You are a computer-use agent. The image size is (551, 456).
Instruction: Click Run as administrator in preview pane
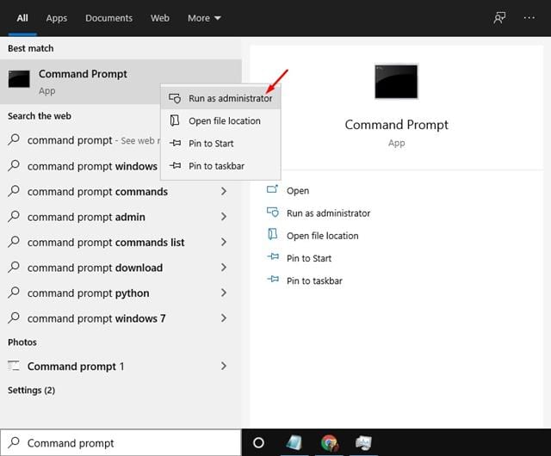click(328, 213)
